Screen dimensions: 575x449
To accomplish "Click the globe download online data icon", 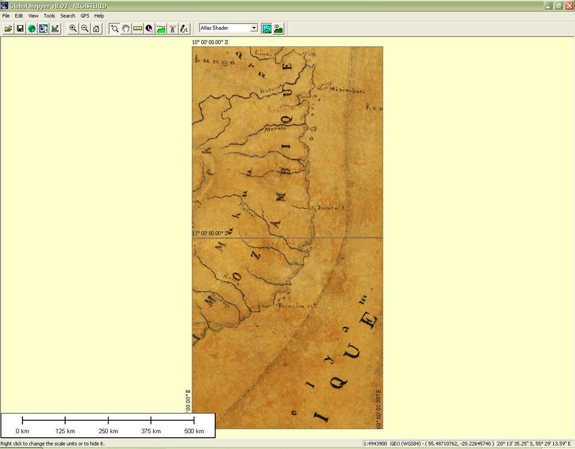I will pyautogui.click(x=32, y=29).
